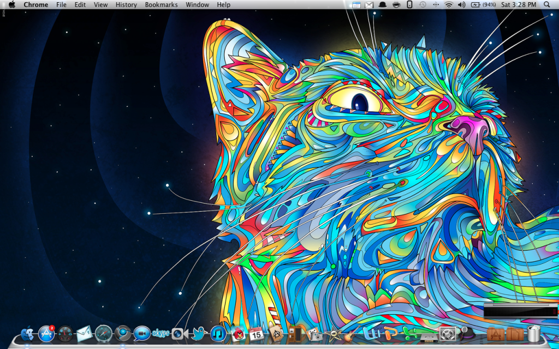Launch Skype from the dock
The width and height of the screenshot is (559, 349).
(x=160, y=334)
